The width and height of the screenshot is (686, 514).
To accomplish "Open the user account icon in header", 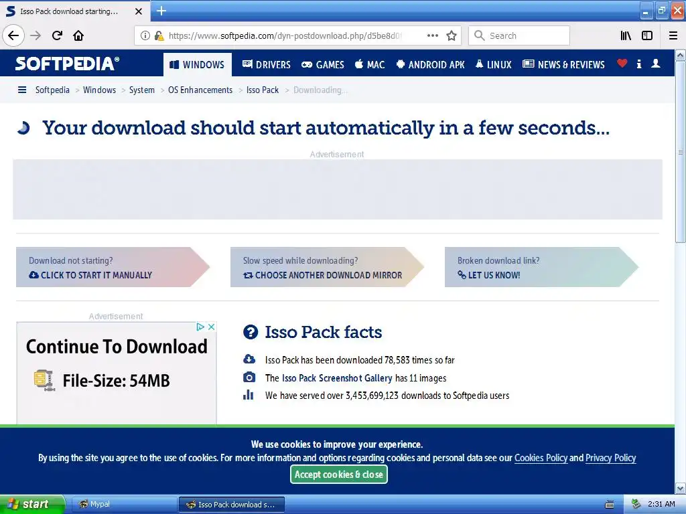I will click(x=656, y=64).
